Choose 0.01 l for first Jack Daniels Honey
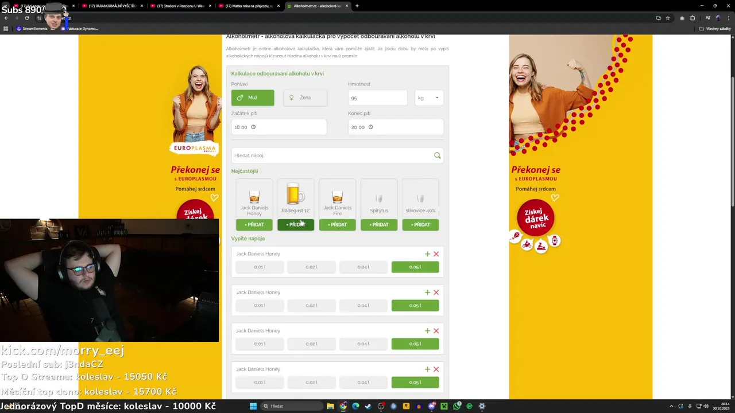 coord(260,267)
